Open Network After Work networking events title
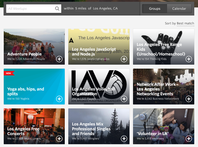This screenshot has width=198, height=147. click(158, 89)
